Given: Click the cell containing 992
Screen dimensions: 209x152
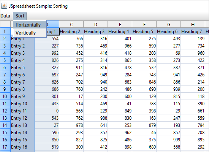Looking at the screenshot, I should tap(47, 53).
